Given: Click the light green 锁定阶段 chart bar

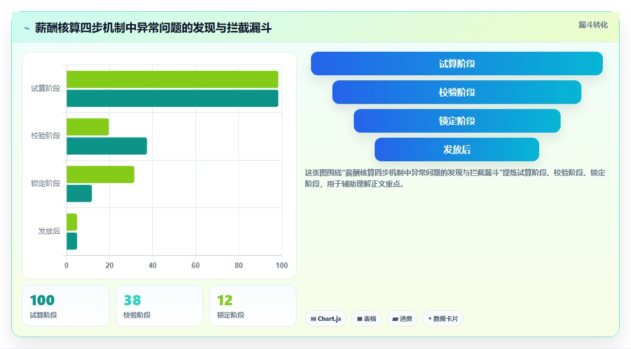Looking at the screenshot, I should [100, 174].
